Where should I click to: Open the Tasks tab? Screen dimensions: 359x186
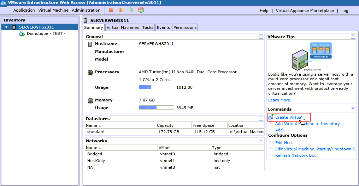148,27
